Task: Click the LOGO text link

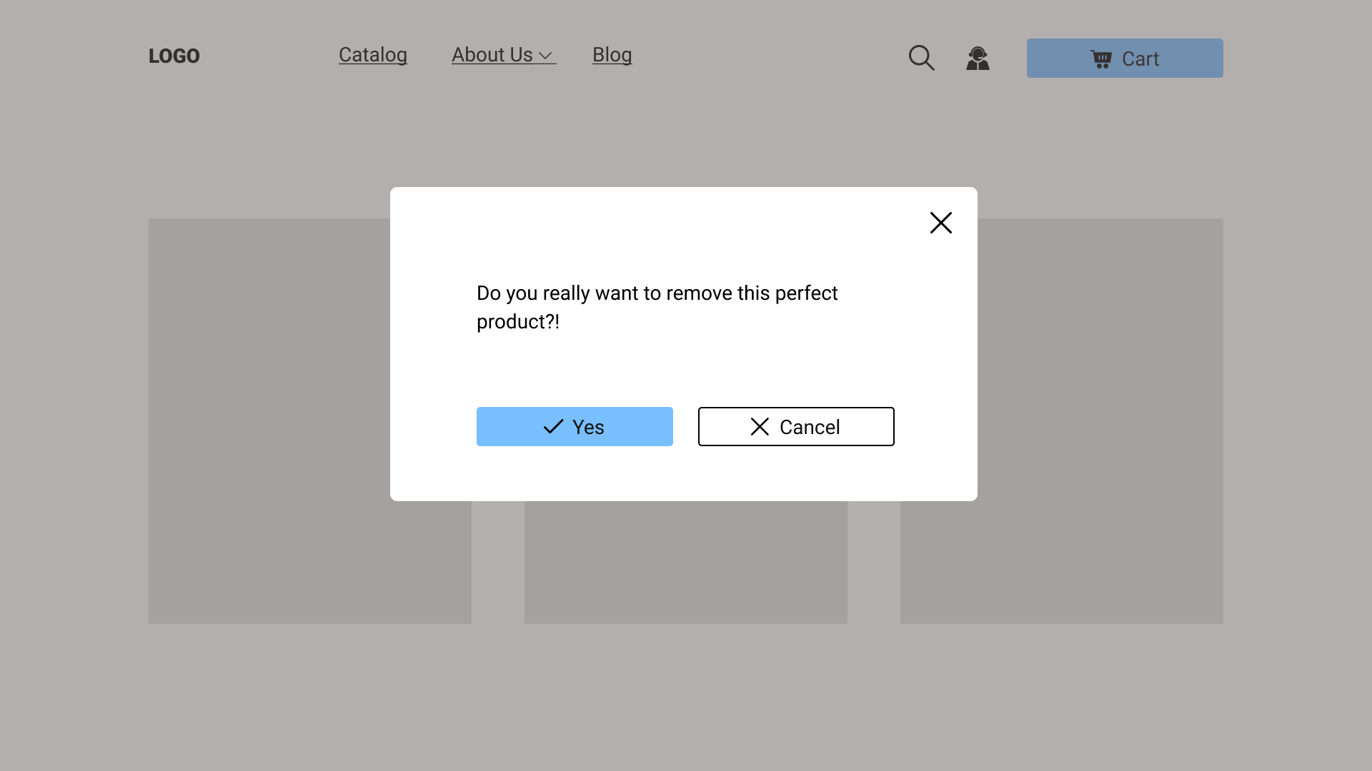Action: (174, 56)
